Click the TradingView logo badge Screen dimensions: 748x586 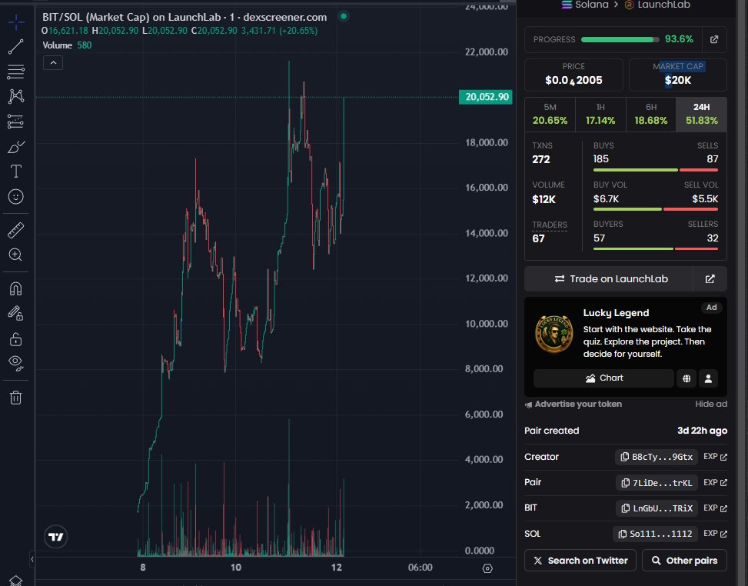coord(56,537)
